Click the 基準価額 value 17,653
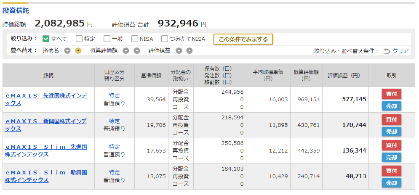 (156, 151)
